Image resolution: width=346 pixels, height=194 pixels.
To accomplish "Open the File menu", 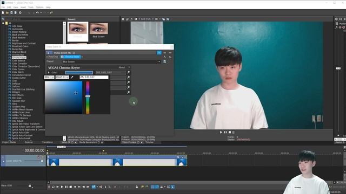I will (x=3, y=7).
